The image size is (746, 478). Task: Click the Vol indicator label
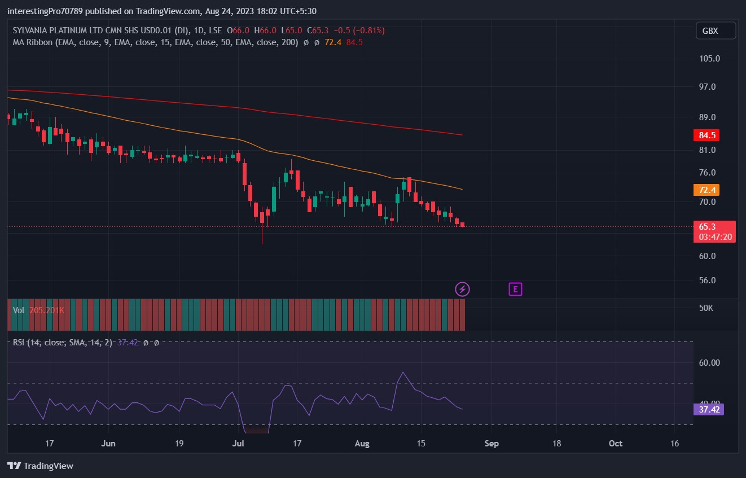(19, 310)
